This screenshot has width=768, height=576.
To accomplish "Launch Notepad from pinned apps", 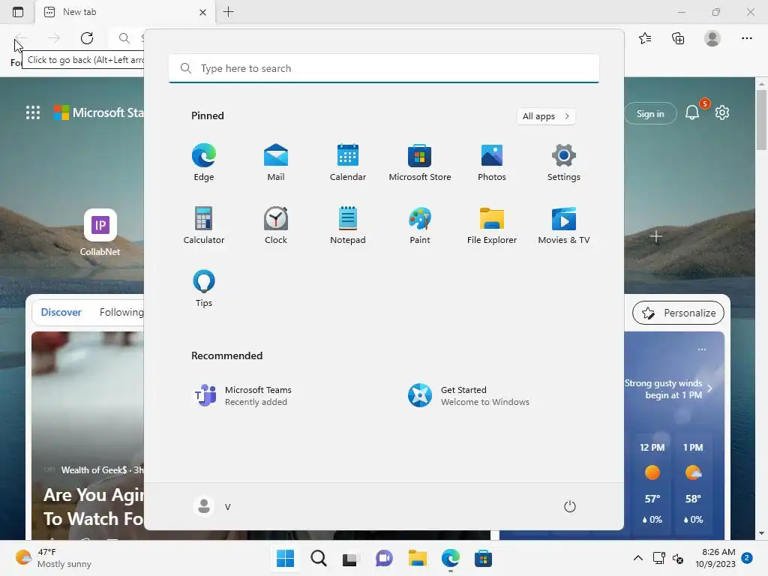I will click(x=348, y=225).
